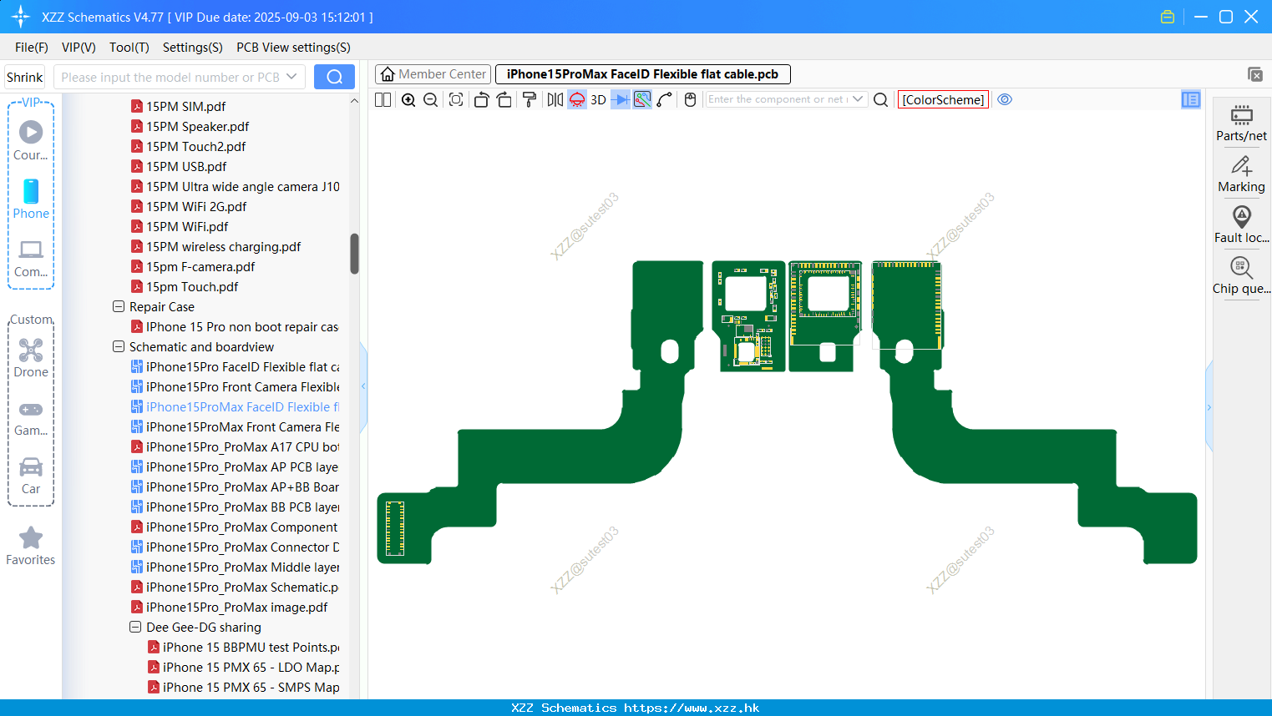Viewport: 1272px width, 716px height.
Task: Select the Phone category
Action: tap(31, 199)
